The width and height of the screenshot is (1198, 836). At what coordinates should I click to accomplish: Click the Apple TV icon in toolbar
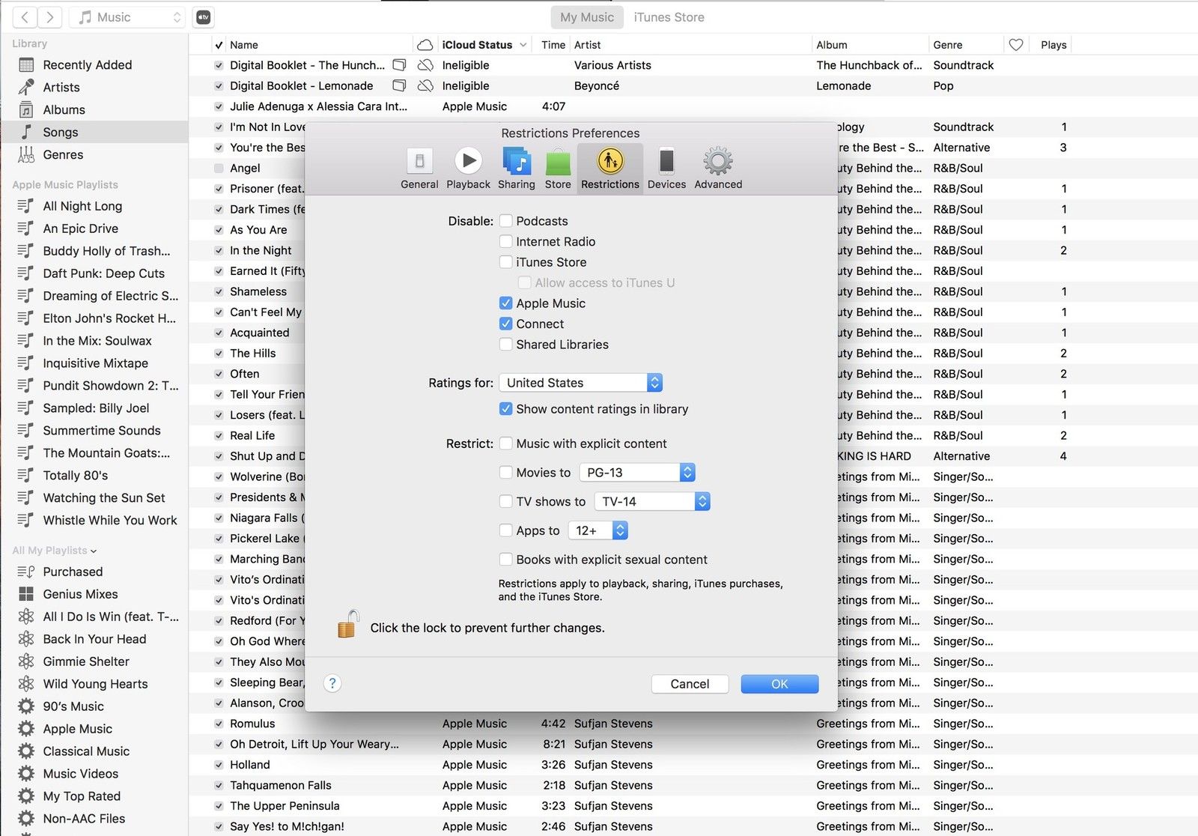click(x=204, y=17)
